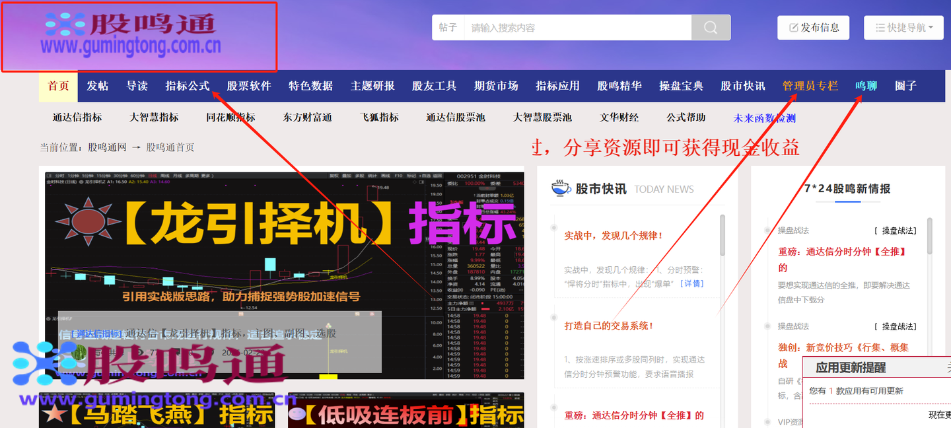This screenshot has height=428, width=951.
Task: Open 指标应用 nav item
Action: [x=557, y=86]
